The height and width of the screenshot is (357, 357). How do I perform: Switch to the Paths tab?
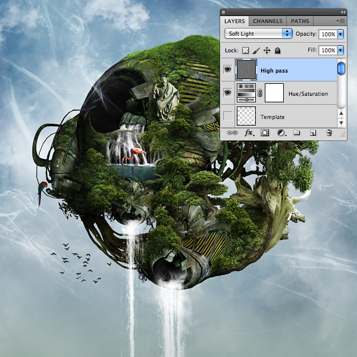click(x=300, y=21)
